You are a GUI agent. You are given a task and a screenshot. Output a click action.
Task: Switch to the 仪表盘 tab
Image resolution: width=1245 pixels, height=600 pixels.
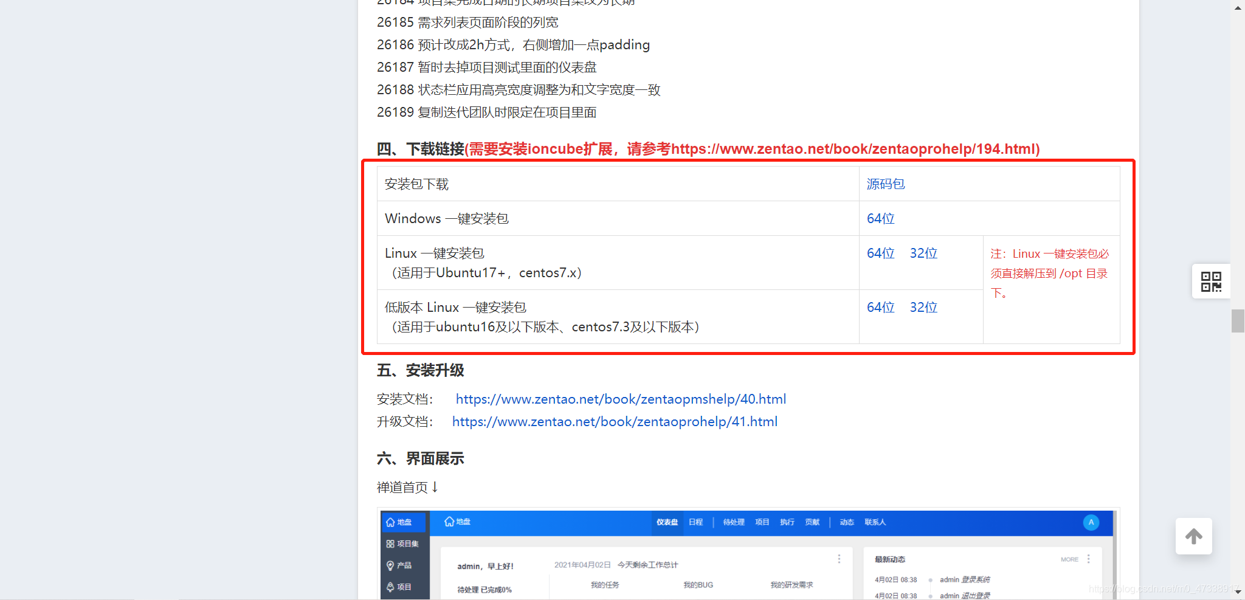click(667, 522)
